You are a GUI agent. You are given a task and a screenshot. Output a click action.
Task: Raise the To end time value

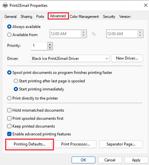click(140, 32)
